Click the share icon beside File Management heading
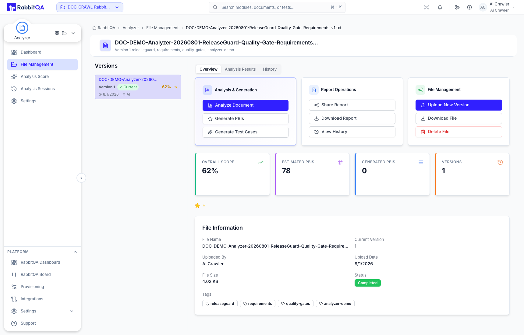 [x=420, y=90]
